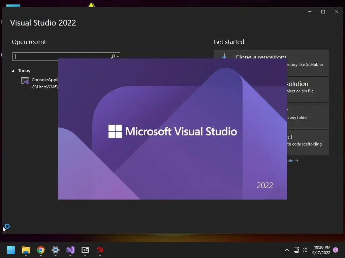The width and height of the screenshot is (345, 258).
Task: Open the ConsoleAppli recent project icon
Action: tap(25, 81)
